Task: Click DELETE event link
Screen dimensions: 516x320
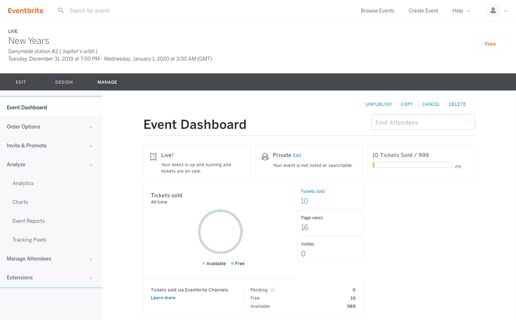Action: tap(458, 104)
